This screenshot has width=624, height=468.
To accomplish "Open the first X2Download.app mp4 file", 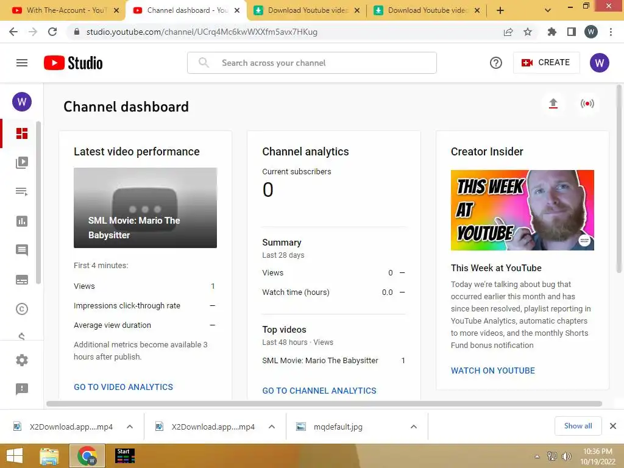I will click(x=71, y=427).
